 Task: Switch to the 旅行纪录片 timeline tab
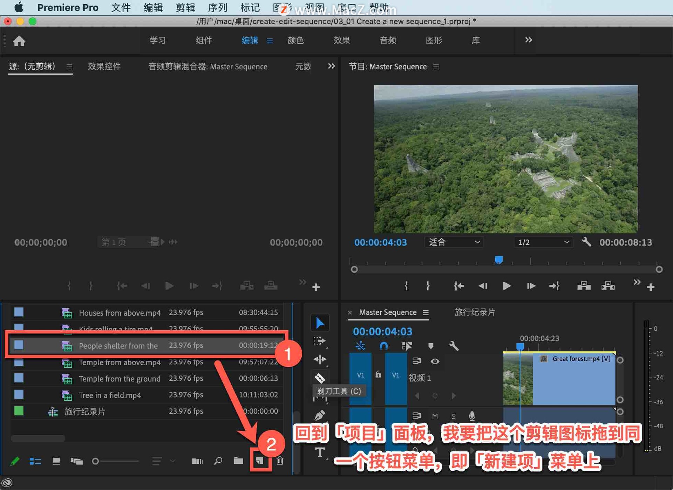(475, 312)
